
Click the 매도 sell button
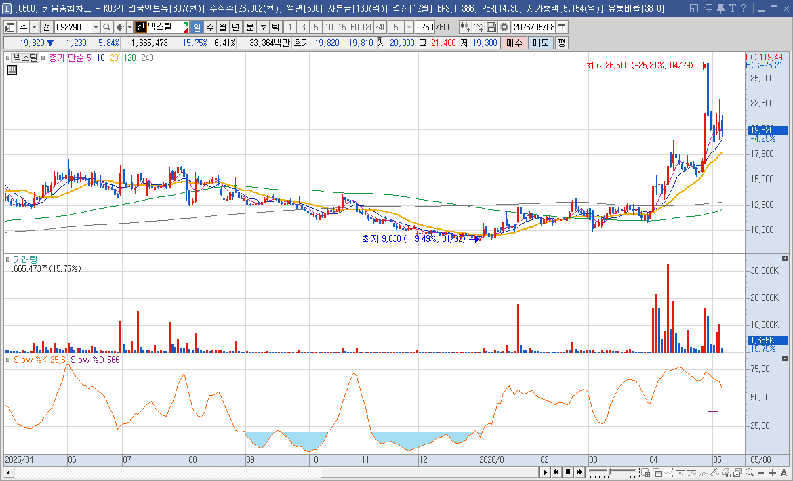540,43
